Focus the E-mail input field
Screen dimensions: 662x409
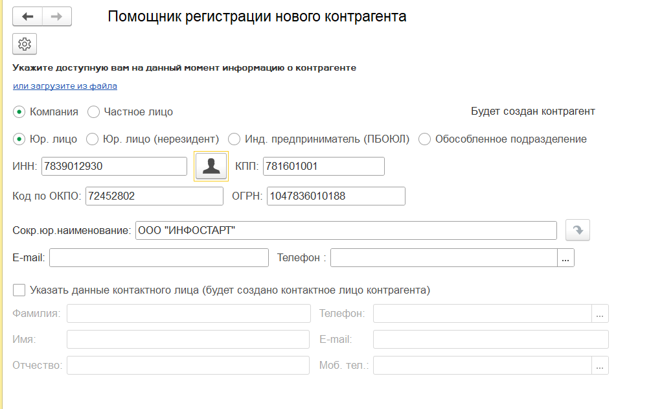point(159,258)
